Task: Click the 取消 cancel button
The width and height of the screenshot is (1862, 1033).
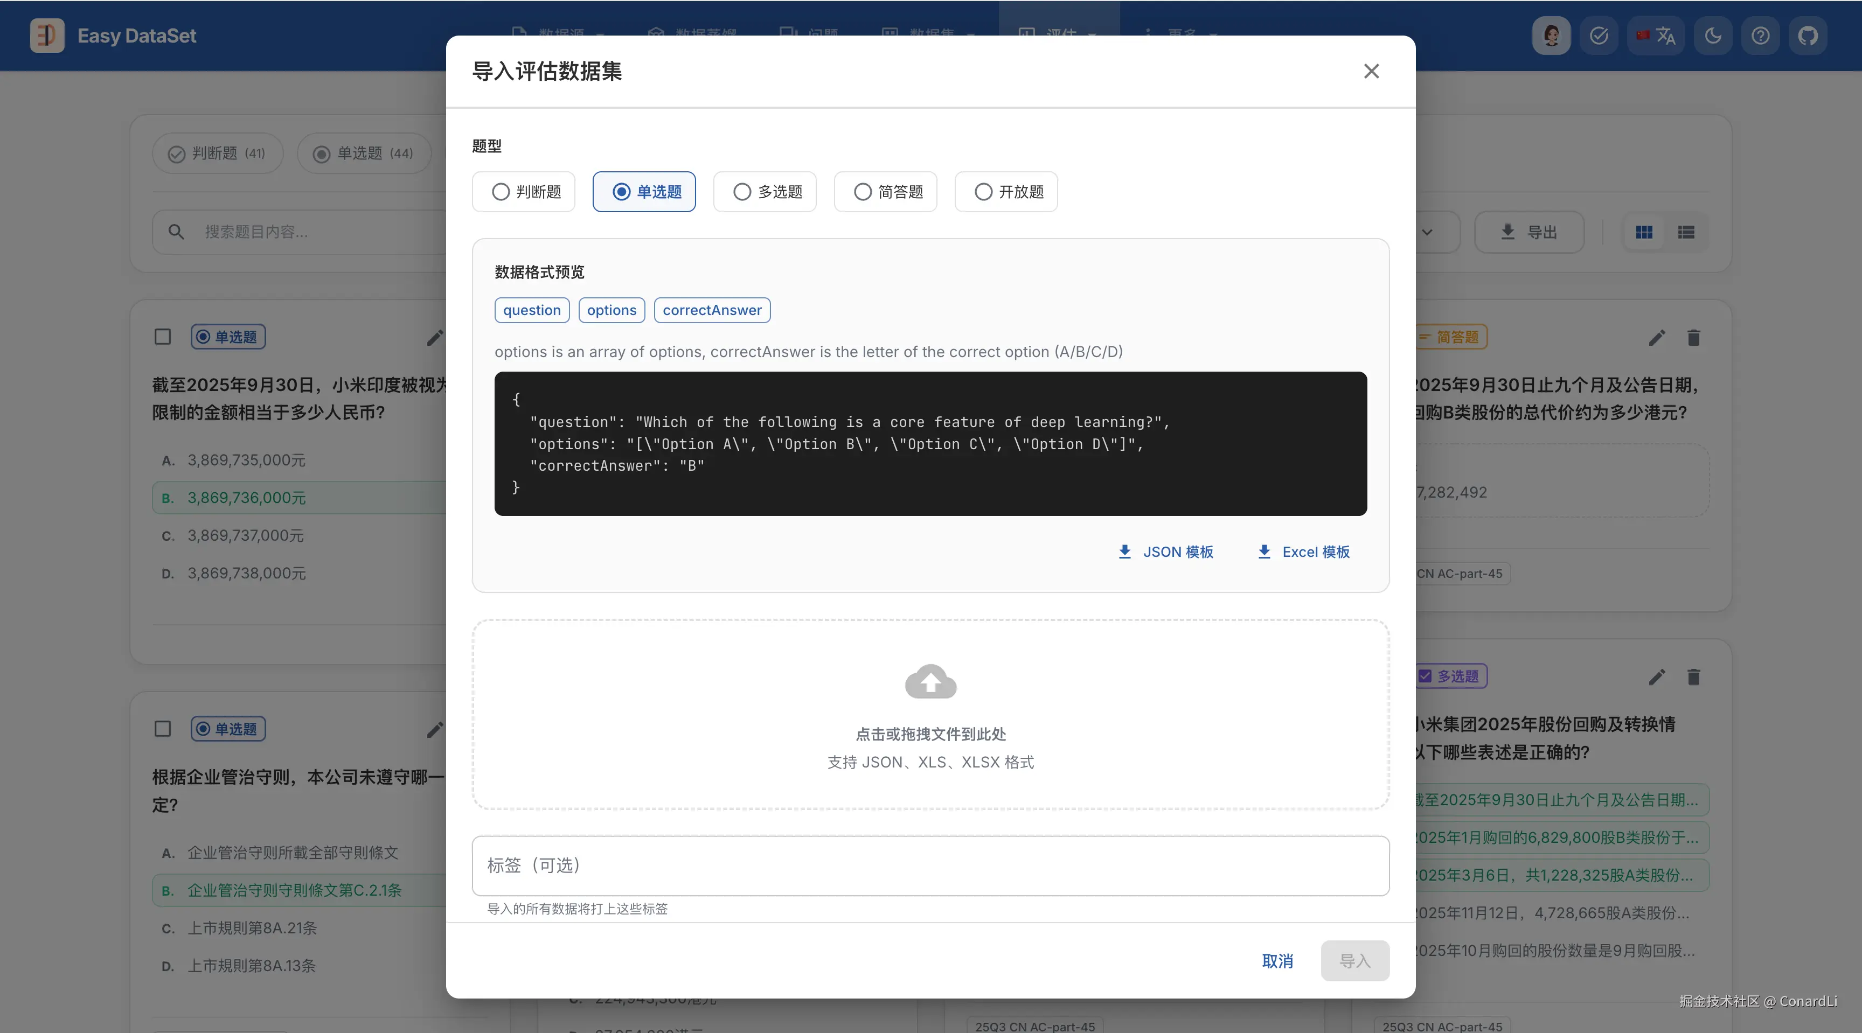Action: pos(1277,961)
